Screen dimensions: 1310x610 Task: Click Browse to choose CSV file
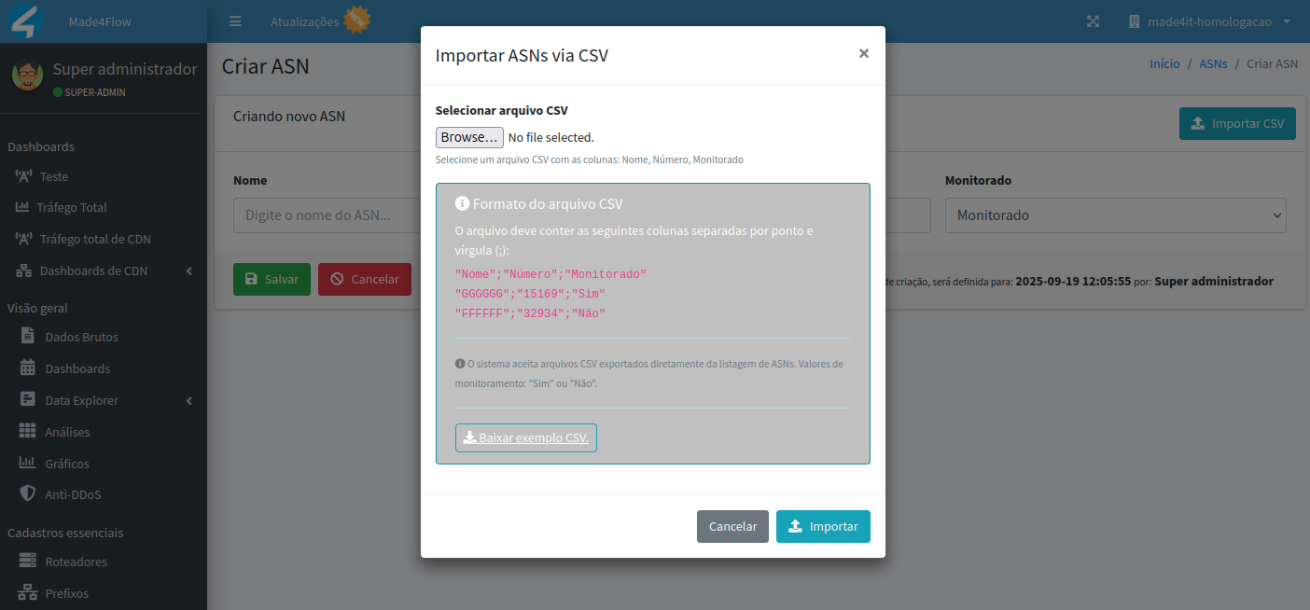point(469,137)
